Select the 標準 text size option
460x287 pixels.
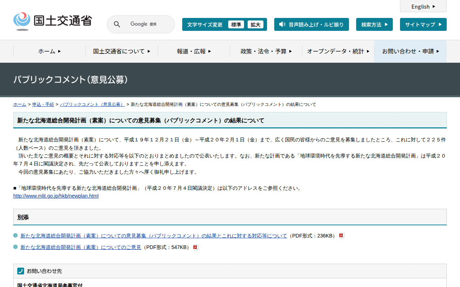tap(236, 24)
